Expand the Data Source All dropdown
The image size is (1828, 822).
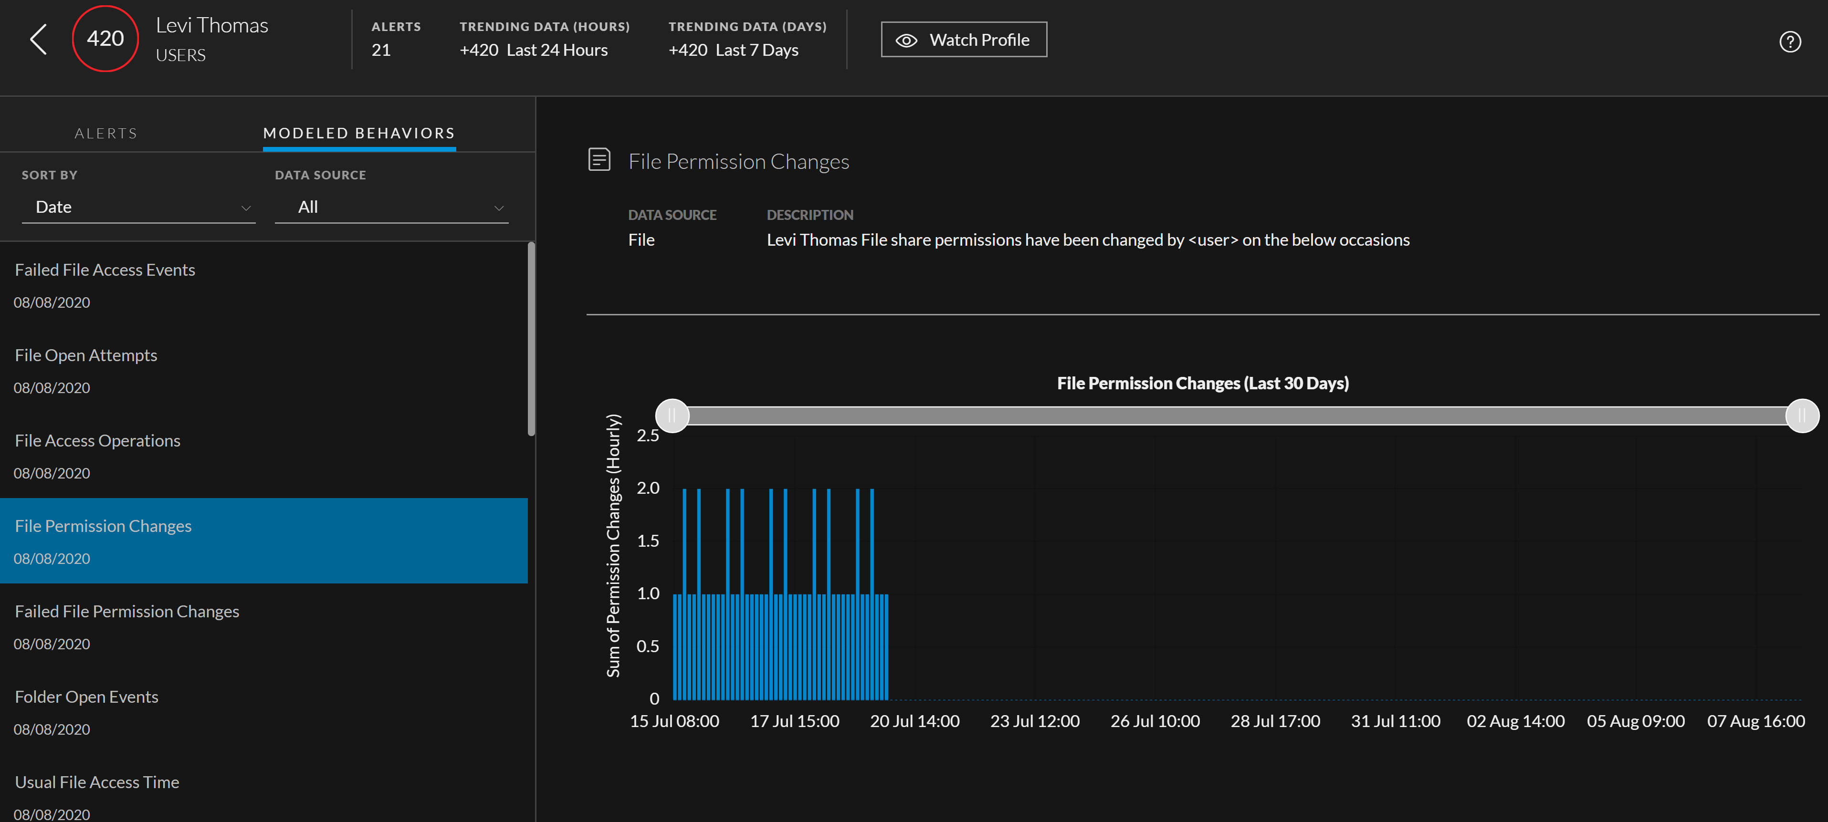[391, 207]
